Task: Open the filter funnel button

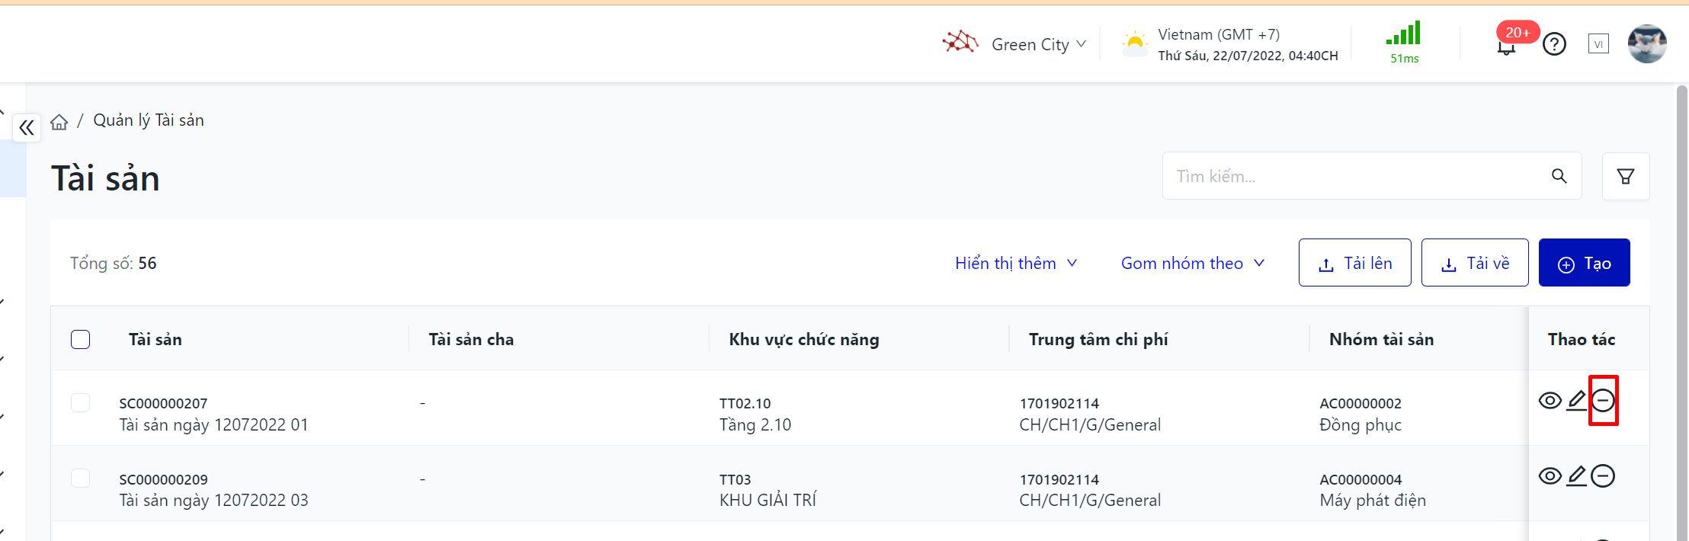Action: (1626, 177)
